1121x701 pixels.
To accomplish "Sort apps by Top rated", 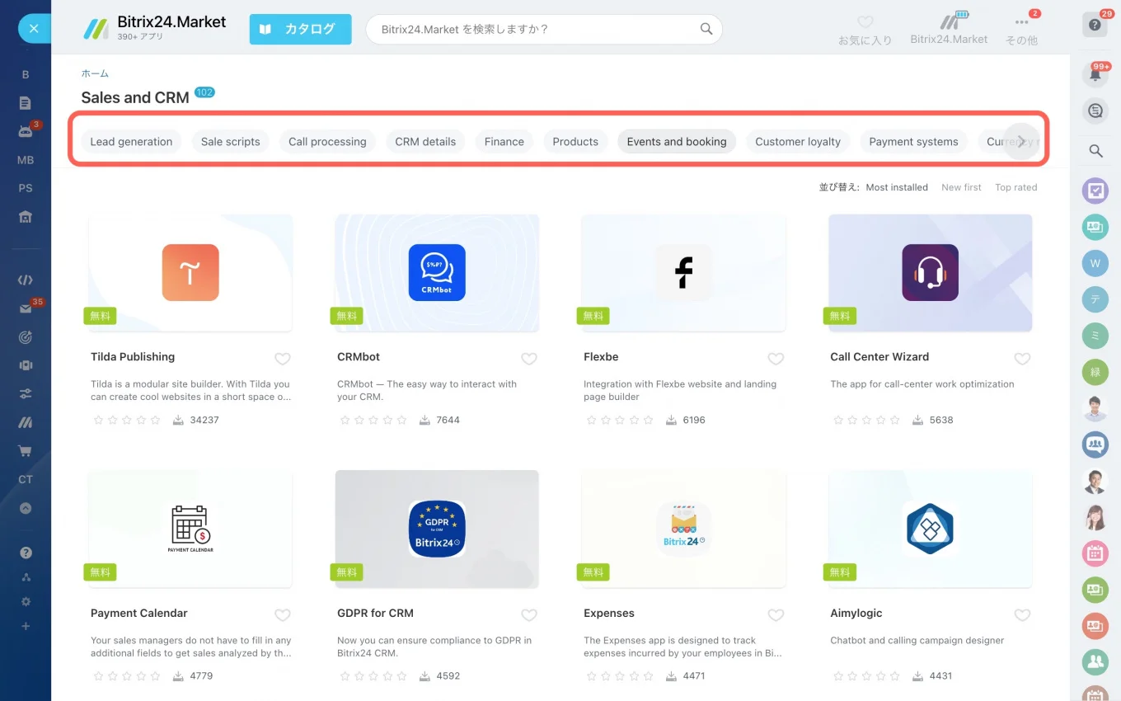I will 1015,187.
